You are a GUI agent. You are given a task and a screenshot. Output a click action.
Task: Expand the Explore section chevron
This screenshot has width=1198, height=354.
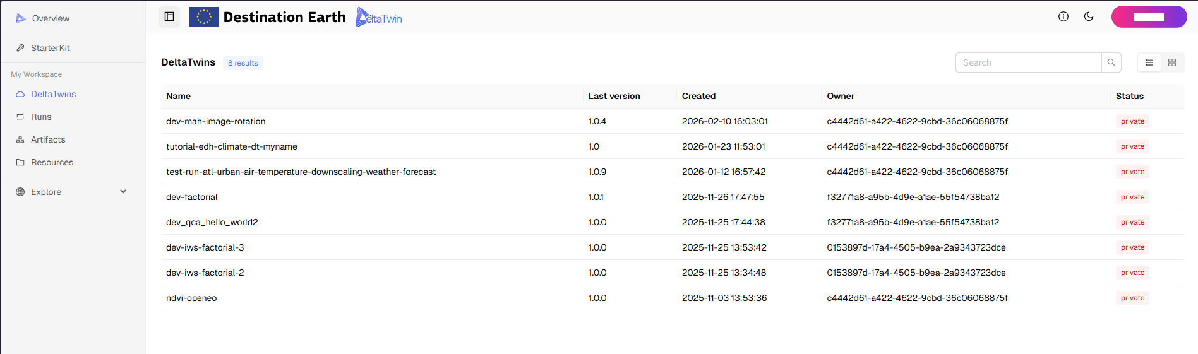[123, 192]
